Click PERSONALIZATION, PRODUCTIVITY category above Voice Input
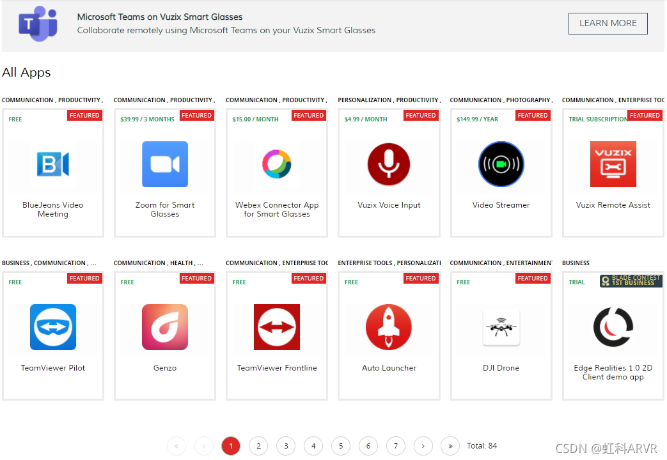 389,100
